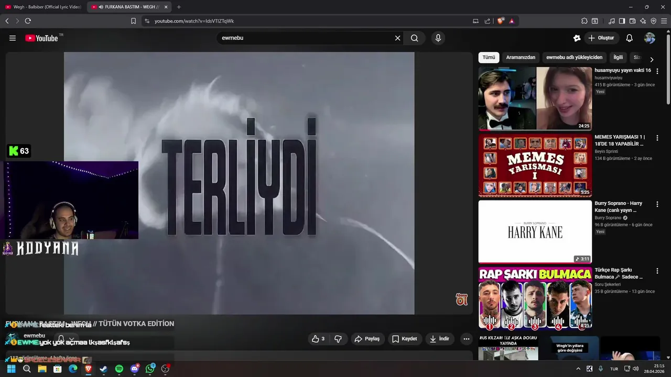
Task: Open the 'Soru Şekerleri' channel link
Action: tap(608, 284)
